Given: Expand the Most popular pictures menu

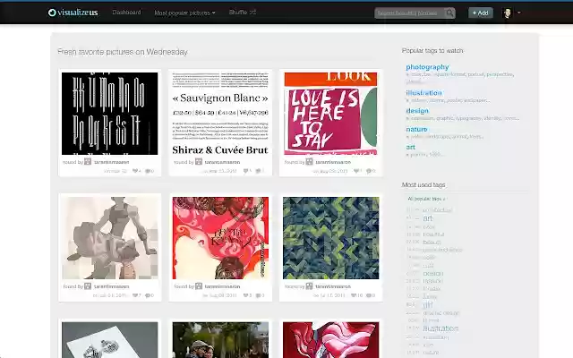Looking at the screenshot, I should click(184, 13).
